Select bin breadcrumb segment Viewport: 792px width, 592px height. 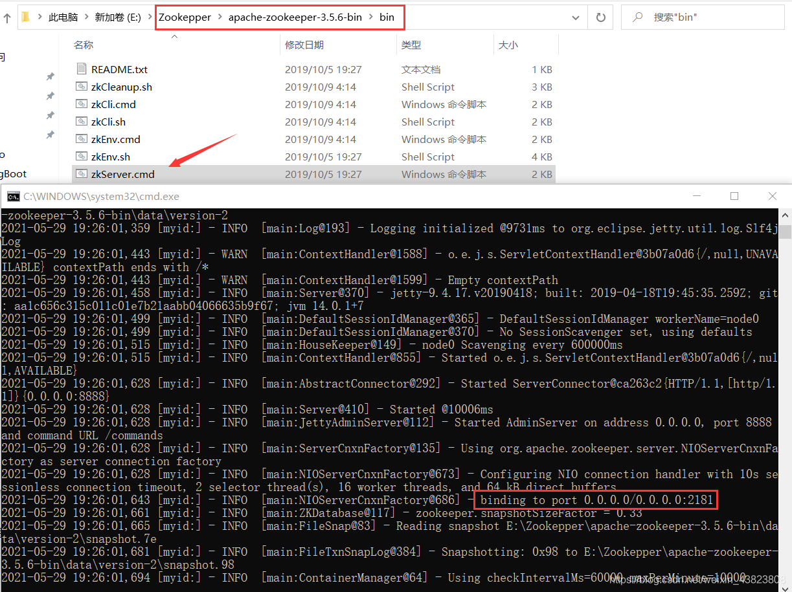point(387,17)
